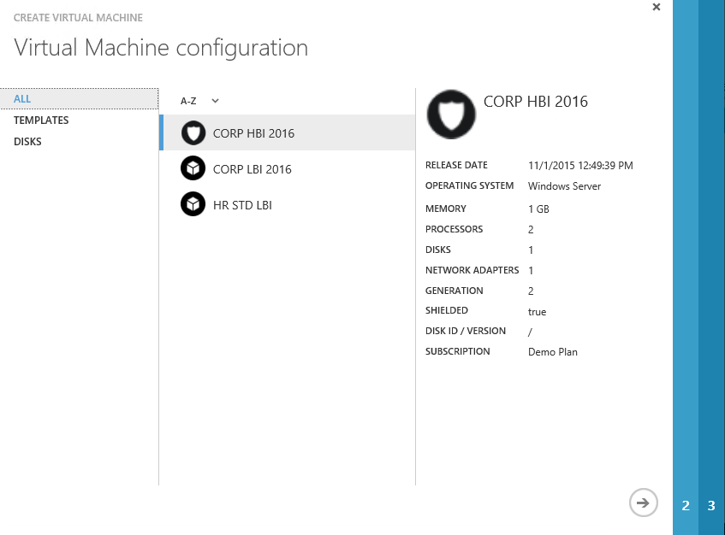Click the shielded value true
The image size is (725, 535).
click(x=537, y=312)
